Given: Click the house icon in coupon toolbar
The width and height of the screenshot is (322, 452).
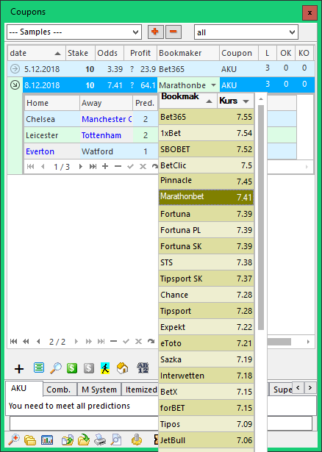Looking at the screenshot, I should point(123,368).
